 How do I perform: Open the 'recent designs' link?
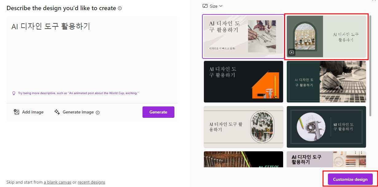coord(92,182)
